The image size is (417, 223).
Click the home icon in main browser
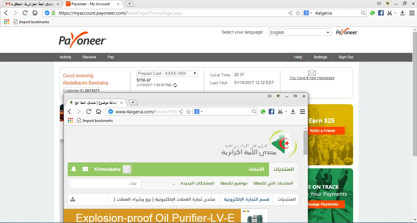click(x=35, y=13)
